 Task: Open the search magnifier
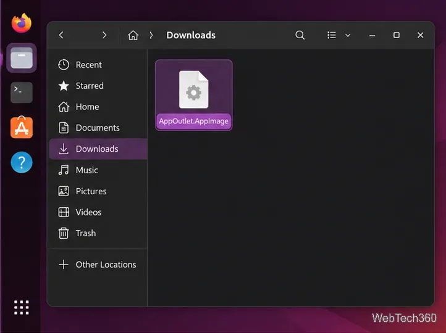(300, 35)
